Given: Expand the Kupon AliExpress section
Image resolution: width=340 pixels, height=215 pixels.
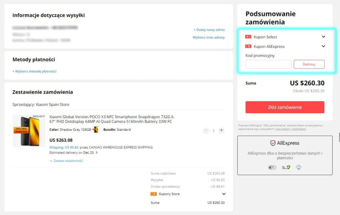Looking at the screenshot, I should [x=323, y=46].
